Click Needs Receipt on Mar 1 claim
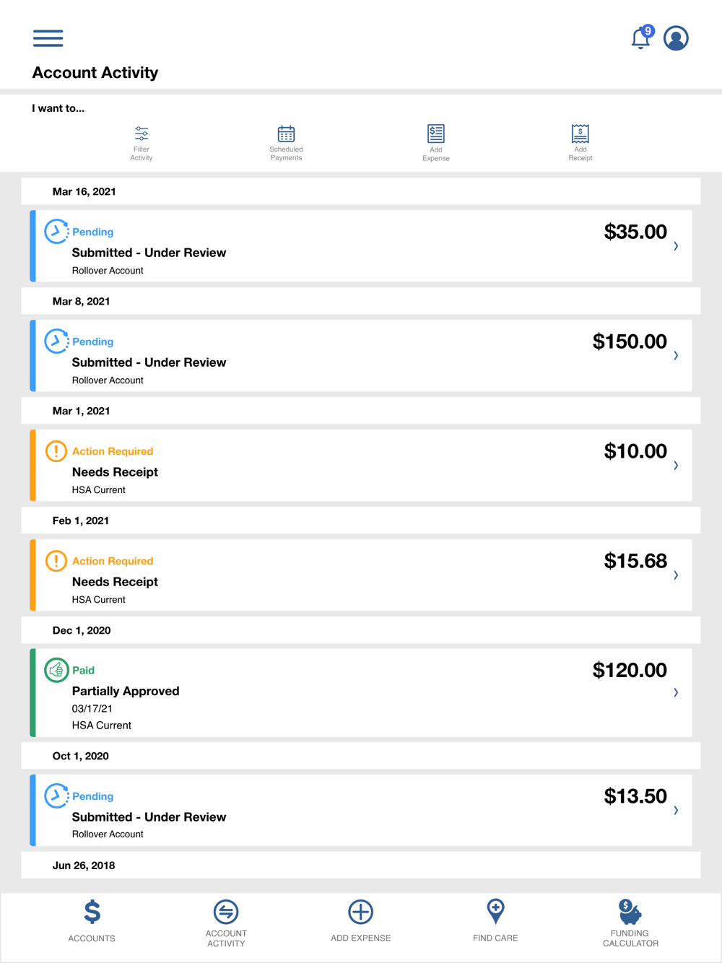The image size is (722, 963). click(115, 472)
